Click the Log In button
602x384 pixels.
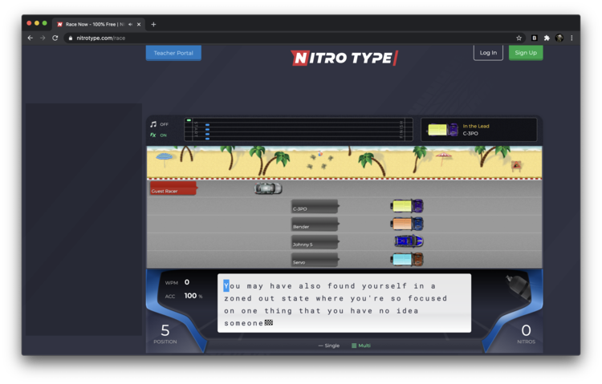pyautogui.click(x=488, y=53)
